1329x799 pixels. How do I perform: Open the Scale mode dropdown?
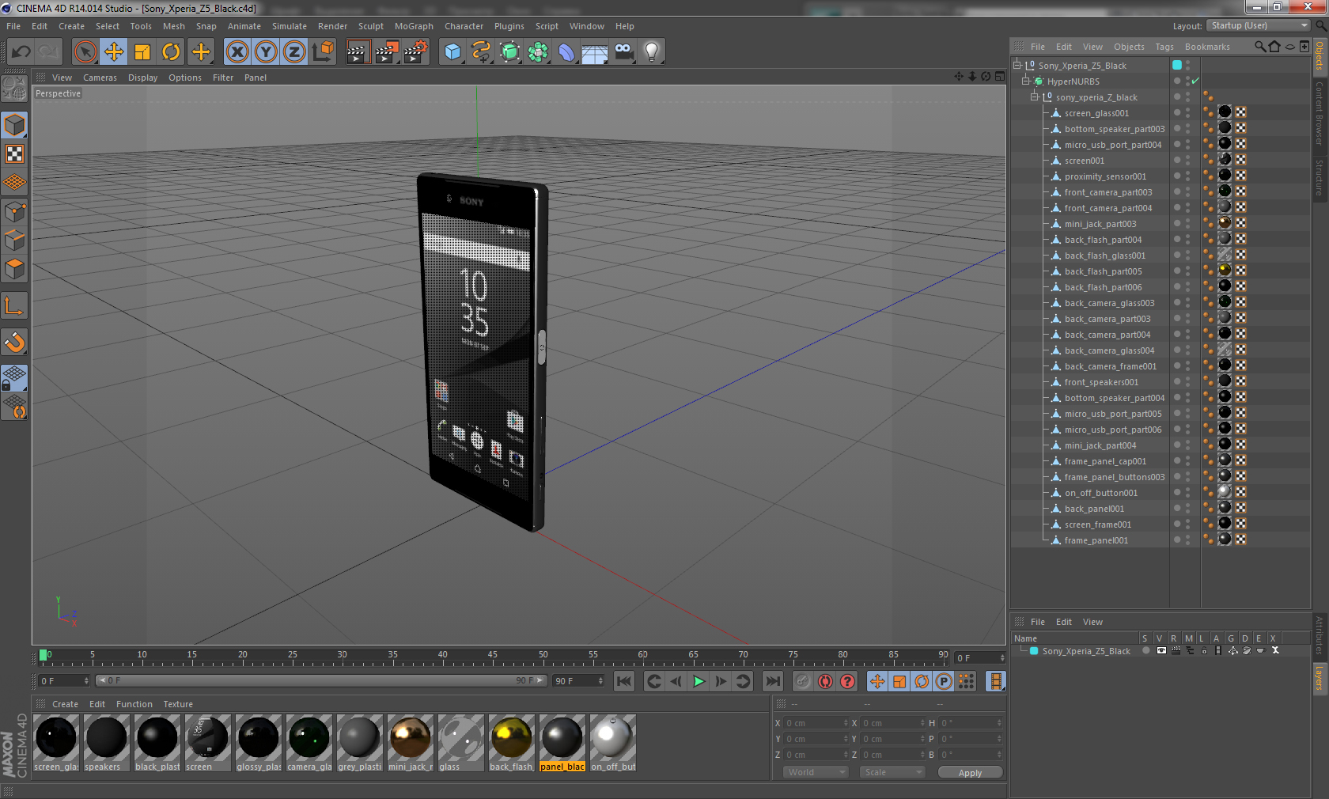click(892, 772)
